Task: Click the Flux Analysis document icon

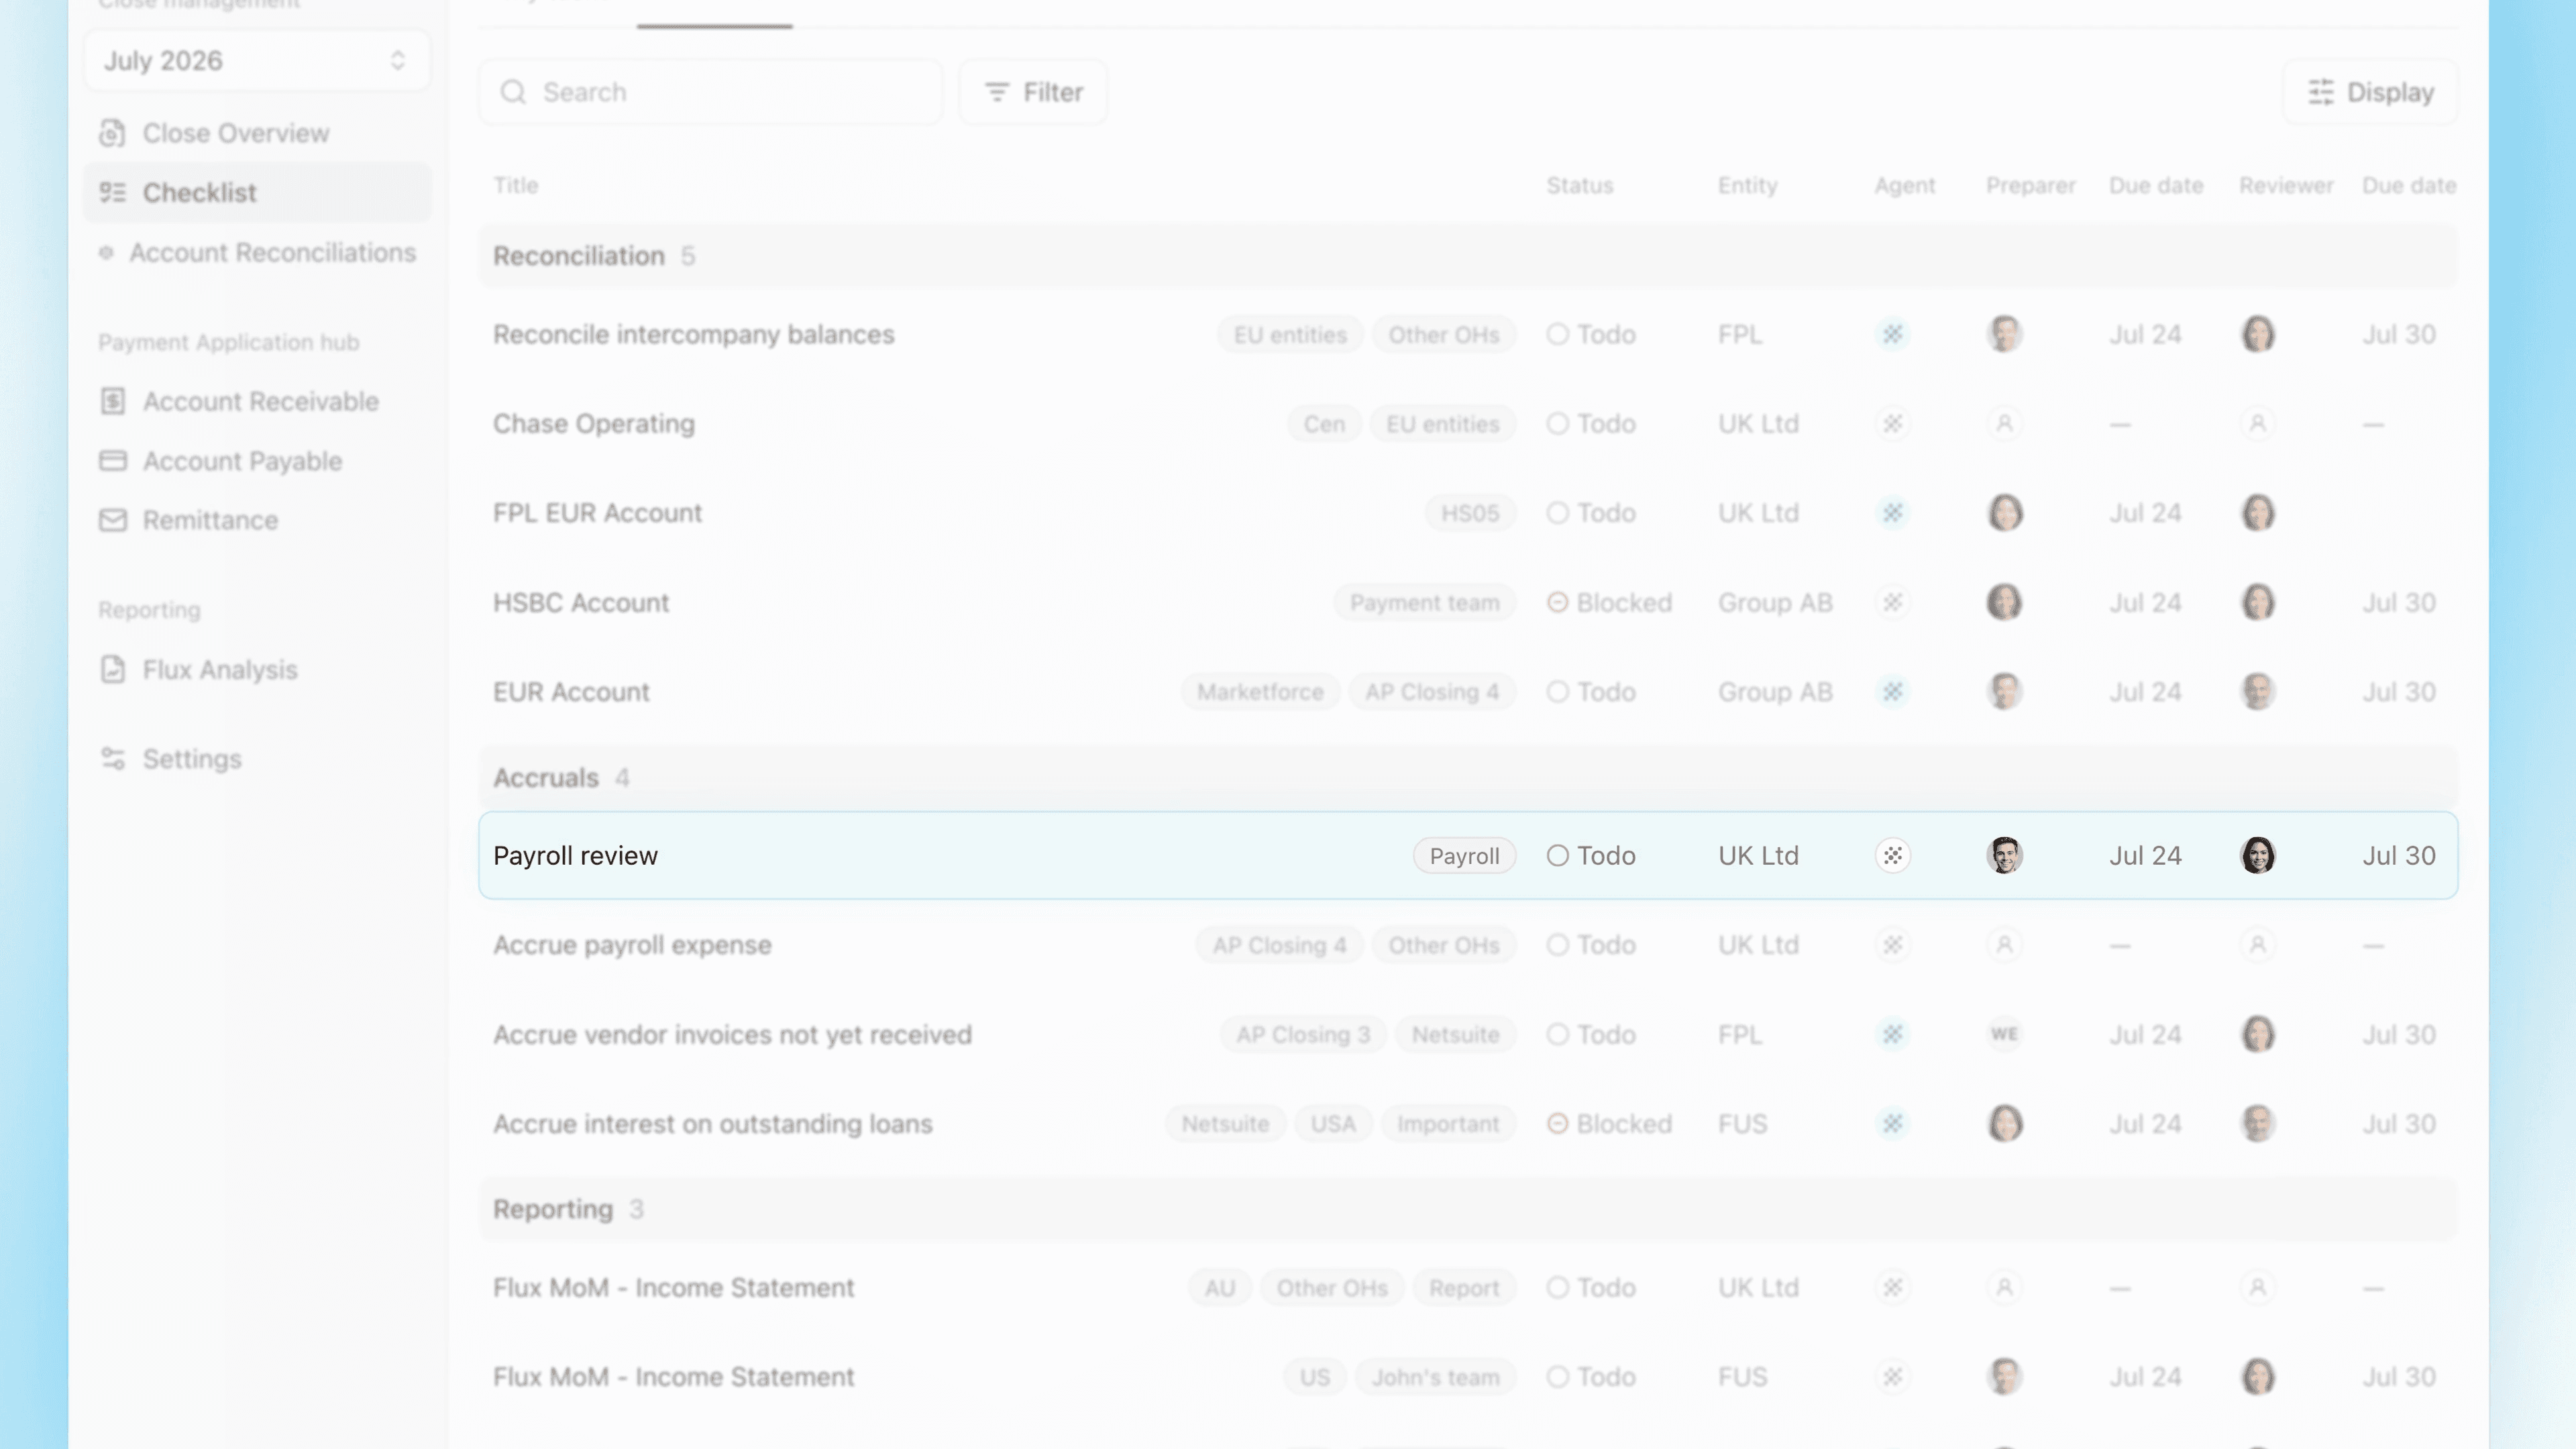Action: click(113, 669)
